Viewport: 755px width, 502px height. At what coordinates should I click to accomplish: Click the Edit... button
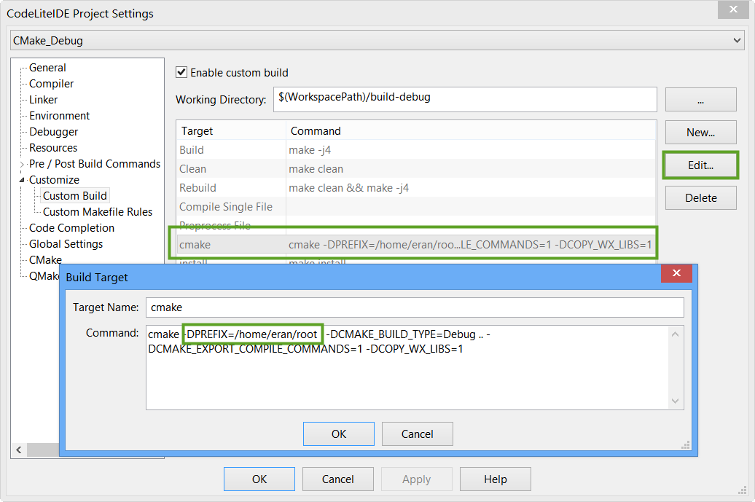[700, 165]
